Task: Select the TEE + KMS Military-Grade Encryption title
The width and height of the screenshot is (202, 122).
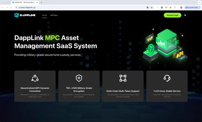Action: click(x=79, y=89)
